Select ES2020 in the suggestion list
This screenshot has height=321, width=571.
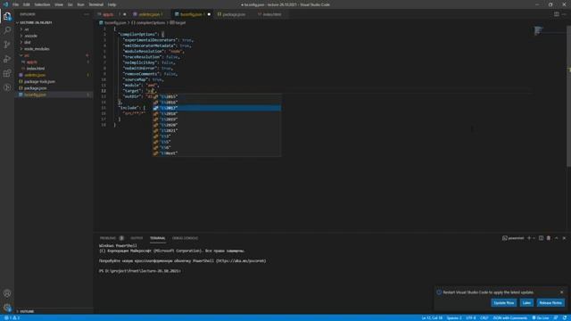(217, 125)
